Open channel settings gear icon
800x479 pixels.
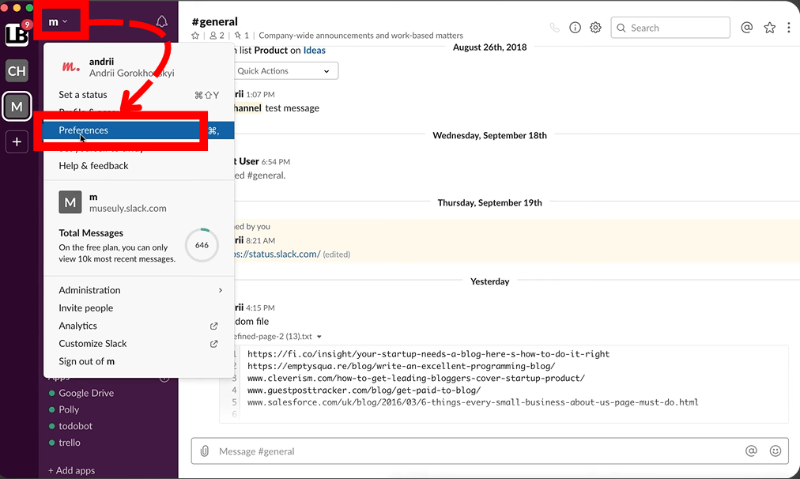coord(596,28)
